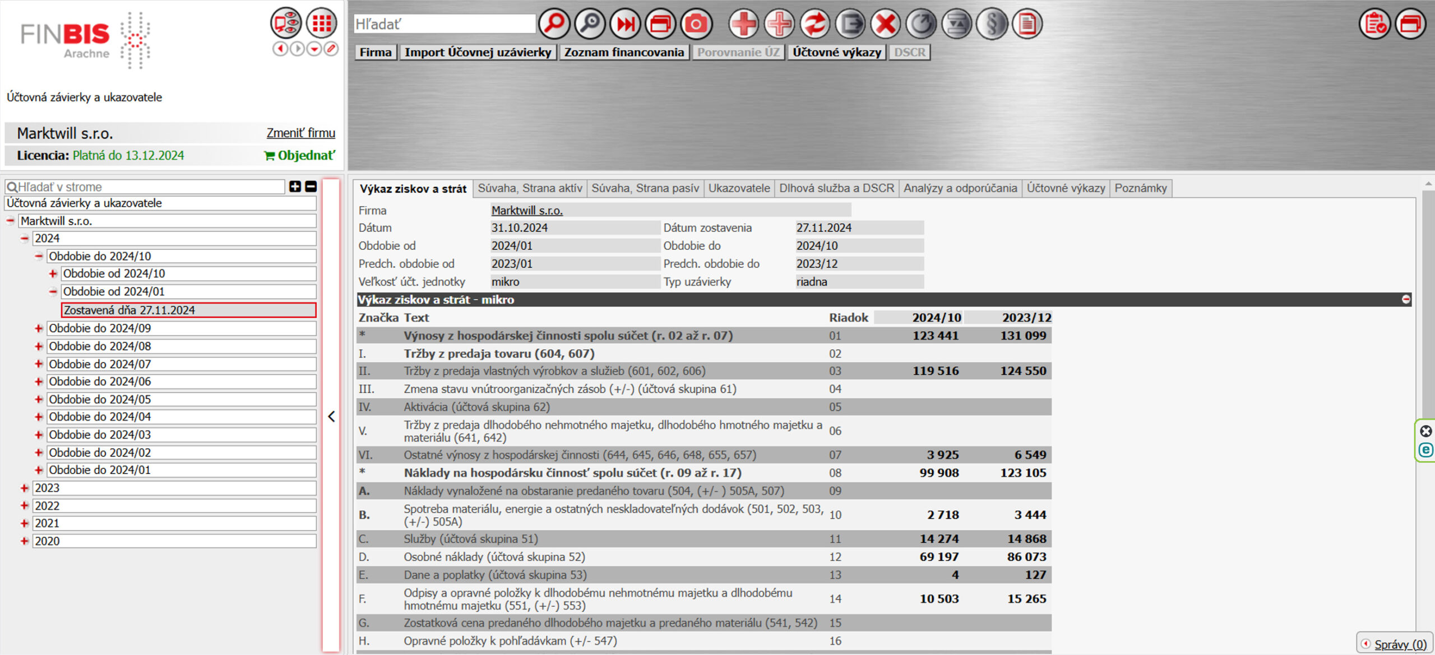Screen dimensions: 1435x655
Task: Click windows icon beside the clipboard icon
Action: point(1410,24)
